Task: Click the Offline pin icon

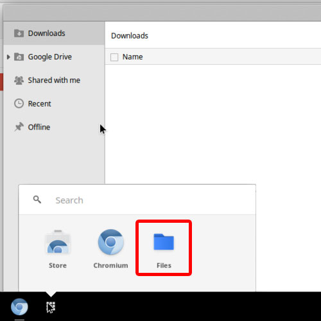Action: click(19, 127)
